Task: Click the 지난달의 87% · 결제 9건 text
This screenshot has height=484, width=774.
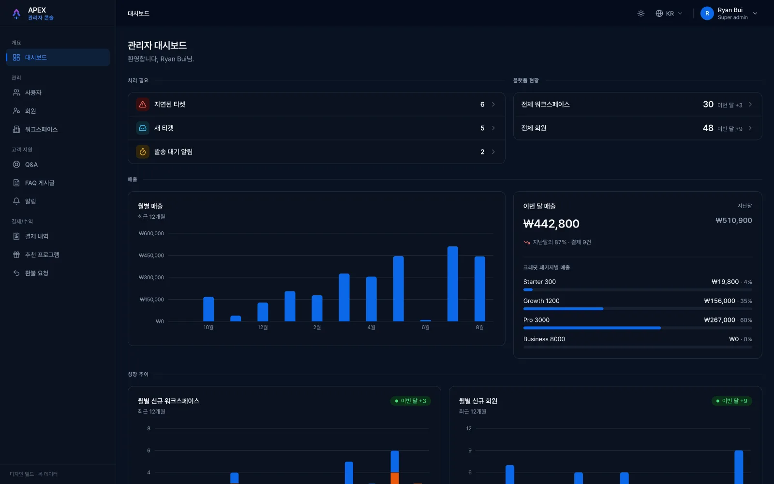Action: tap(562, 242)
